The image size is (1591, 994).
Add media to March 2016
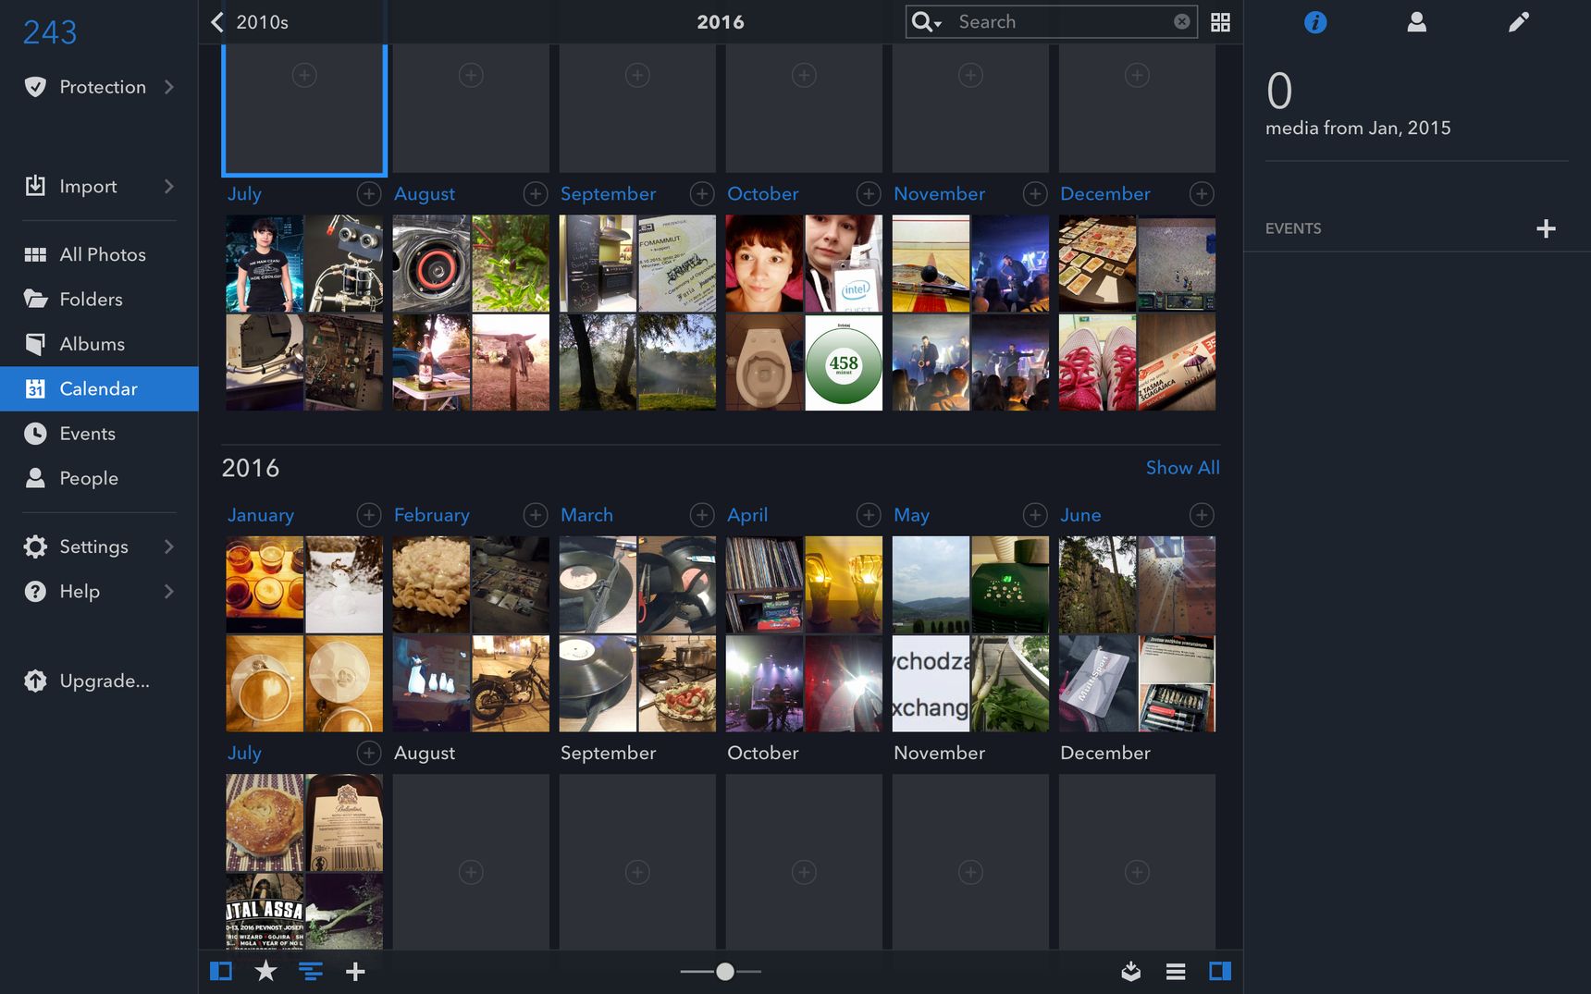click(x=701, y=514)
